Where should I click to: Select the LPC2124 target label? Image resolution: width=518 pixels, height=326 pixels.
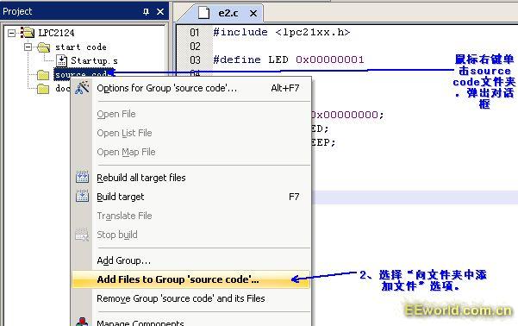[56, 33]
